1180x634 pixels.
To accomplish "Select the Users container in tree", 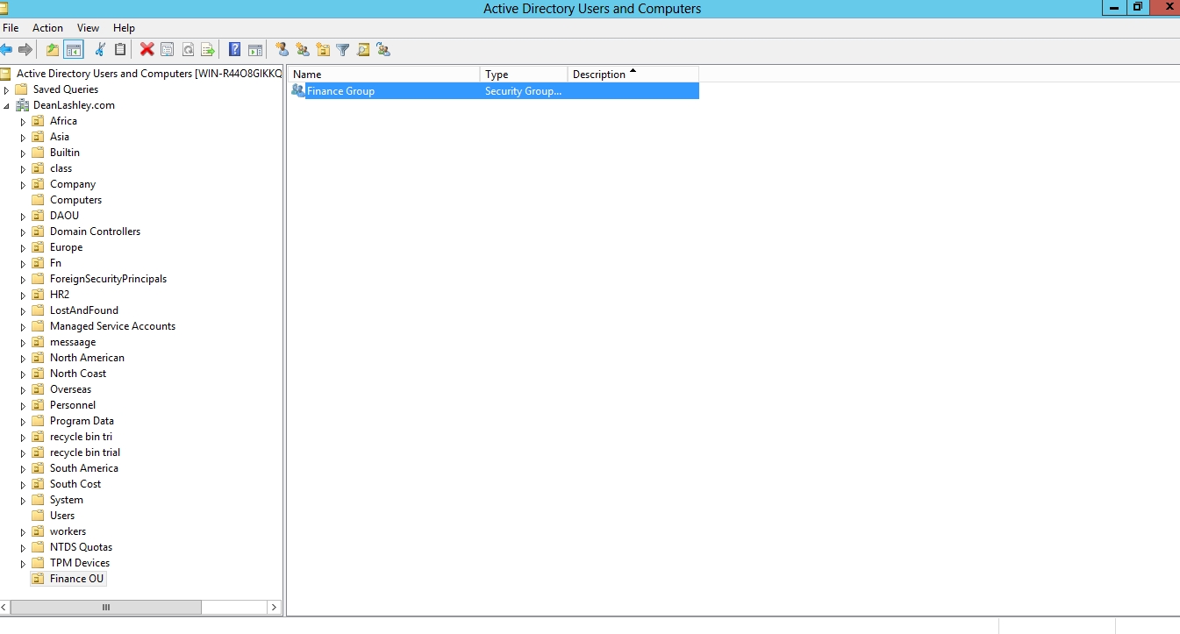I will tap(61, 516).
